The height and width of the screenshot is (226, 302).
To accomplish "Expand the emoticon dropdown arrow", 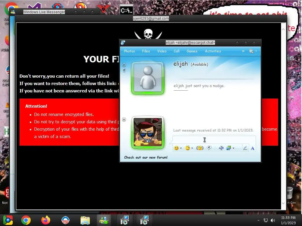I will click(x=181, y=148).
